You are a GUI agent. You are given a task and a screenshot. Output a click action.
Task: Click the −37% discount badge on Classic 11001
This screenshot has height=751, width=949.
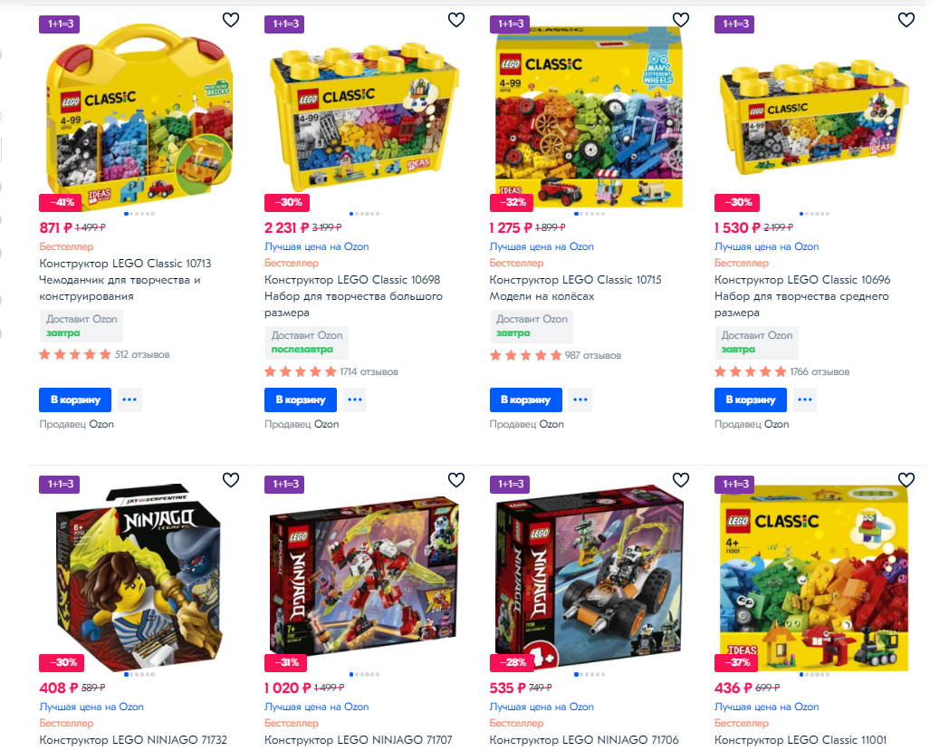point(737,662)
